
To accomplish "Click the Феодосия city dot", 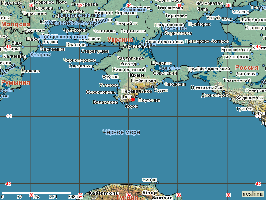I will (165, 84).
